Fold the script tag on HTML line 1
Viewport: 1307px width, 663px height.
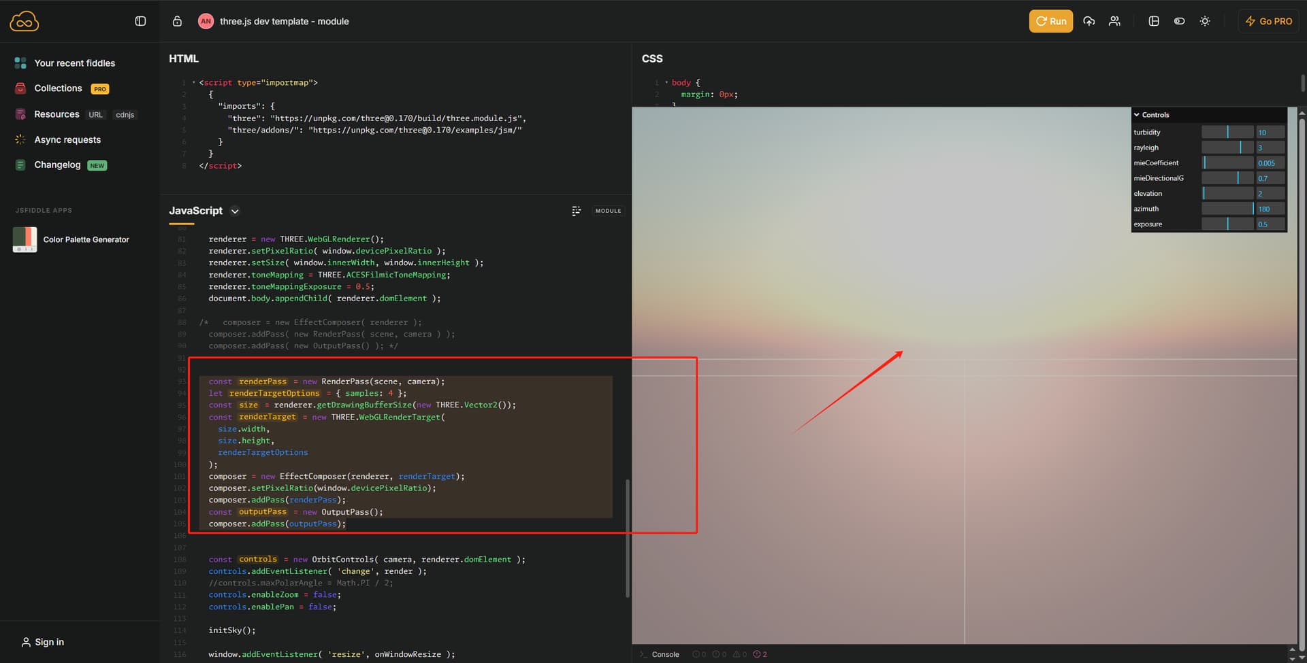(194, 82)
